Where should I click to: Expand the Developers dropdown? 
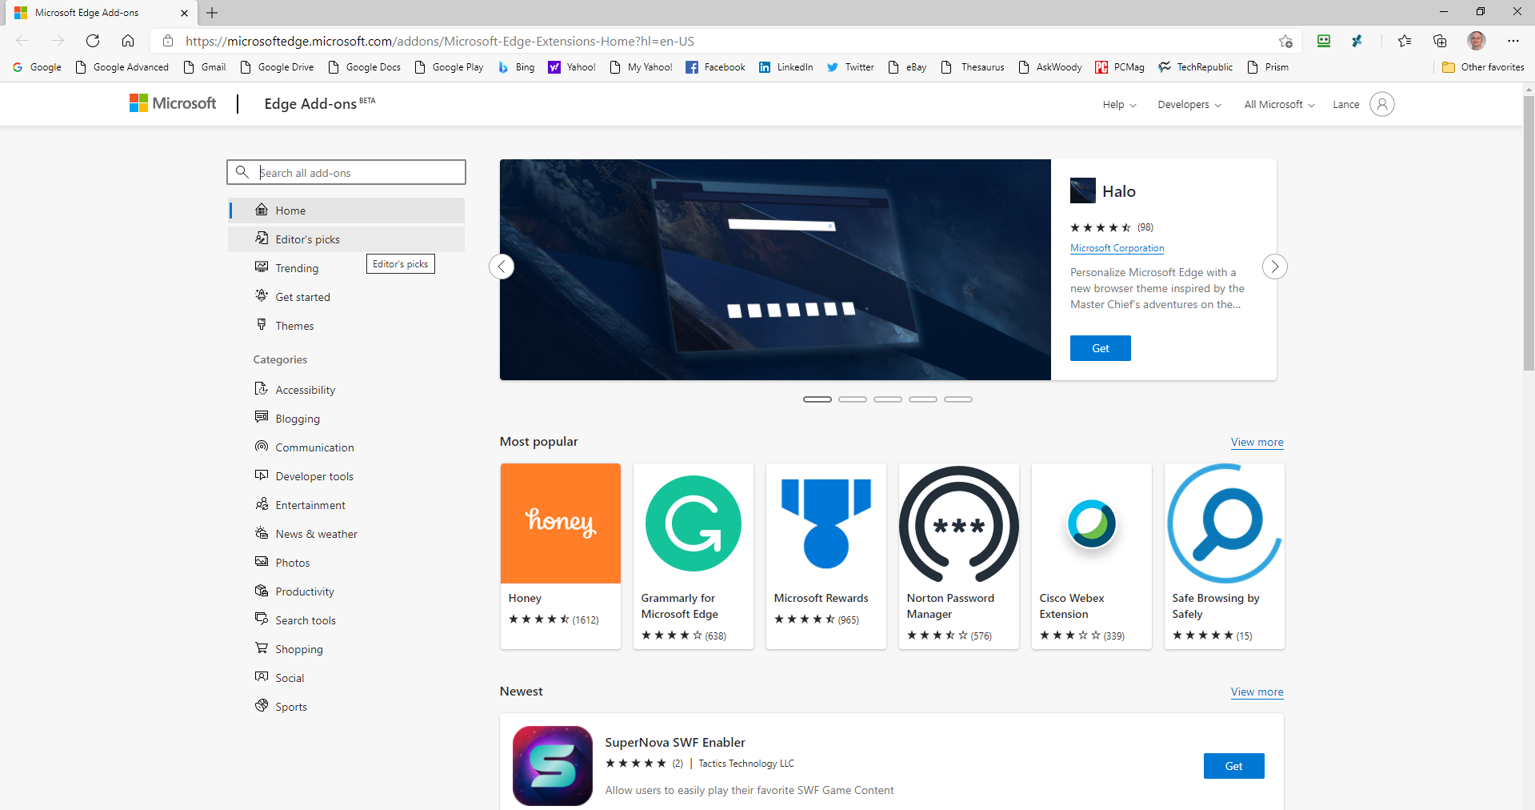pos(1189,104)
